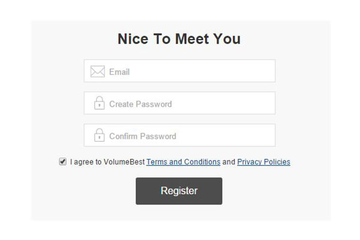Viewport: 360px width, 240px height.
Task: Click the 'Email' placeholder text
Action: coord(119,72)
